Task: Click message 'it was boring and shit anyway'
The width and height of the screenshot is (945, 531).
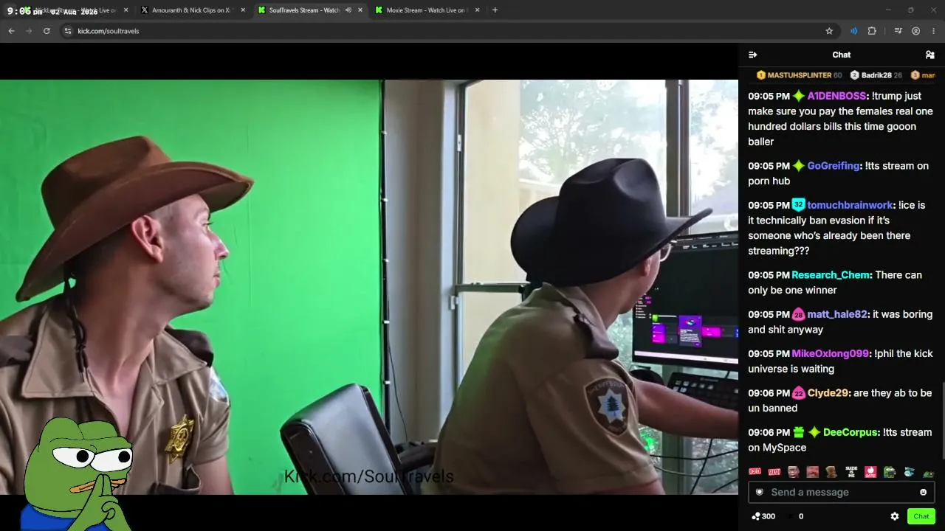Action: [x=840, y=322]
